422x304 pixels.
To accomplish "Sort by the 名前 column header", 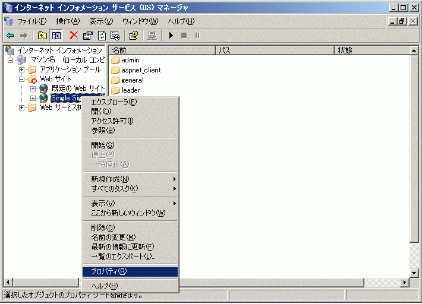I will (x=162, y=50).
